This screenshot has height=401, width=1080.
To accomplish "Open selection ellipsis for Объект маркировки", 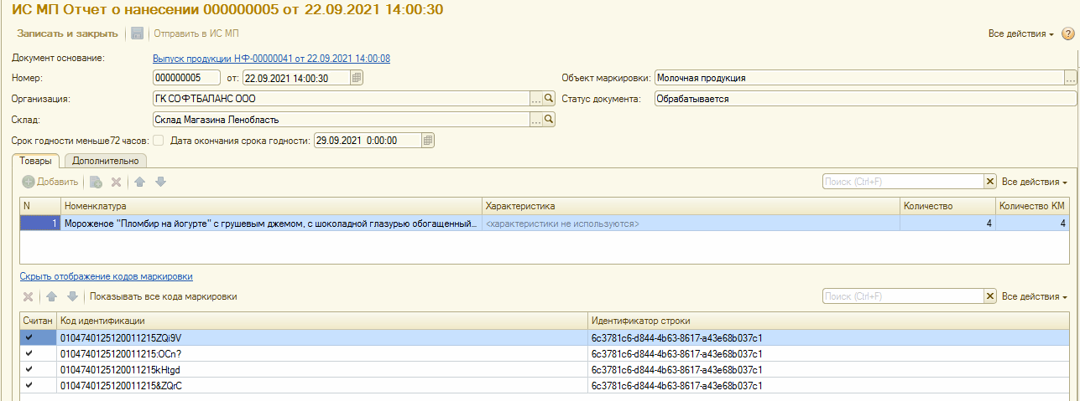I will [1069, 78].
